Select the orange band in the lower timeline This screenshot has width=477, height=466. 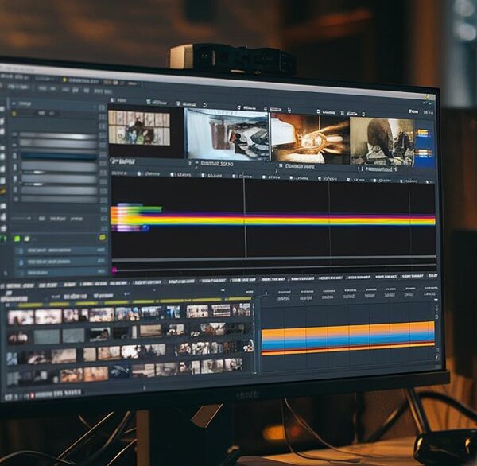348,330
